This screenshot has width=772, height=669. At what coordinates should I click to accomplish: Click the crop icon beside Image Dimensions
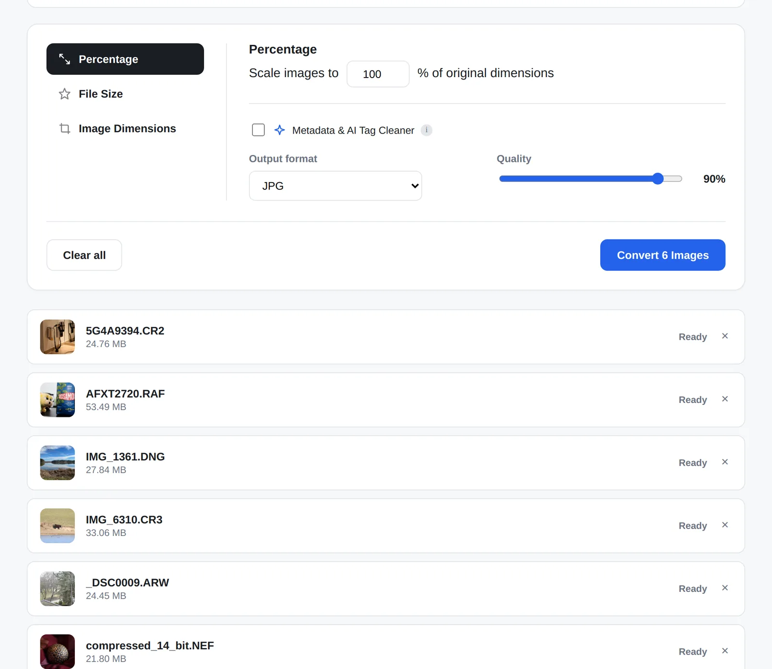[x=65, y=129]
